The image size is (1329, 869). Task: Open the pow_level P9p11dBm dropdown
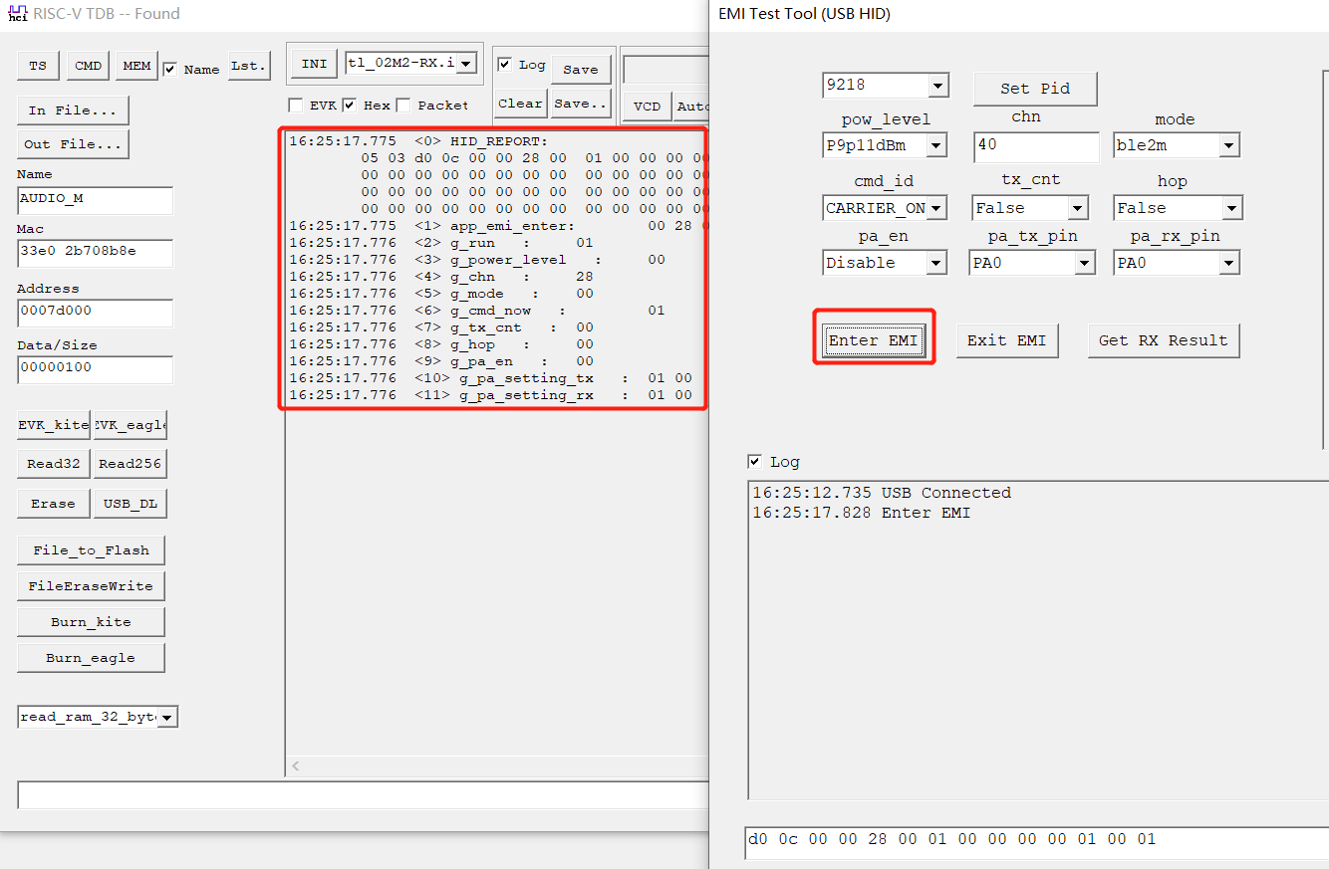tap(934, 145)
